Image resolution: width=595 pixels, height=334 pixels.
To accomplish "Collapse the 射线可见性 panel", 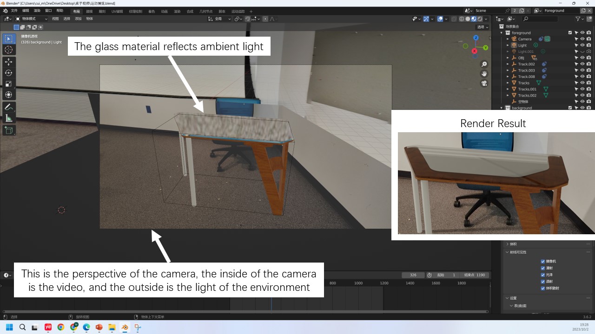I will (507, 252).
